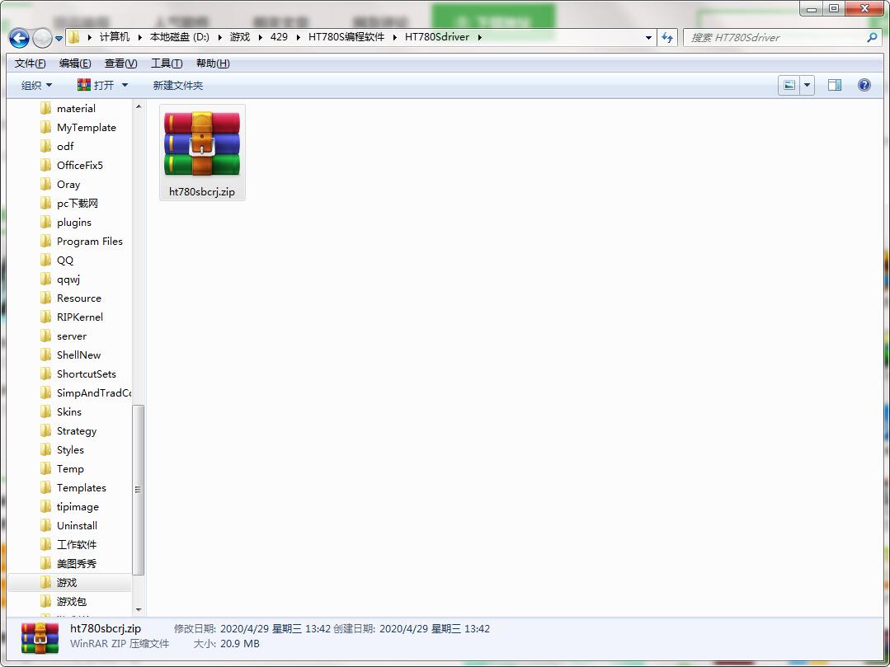Open the 帮助(H) menu

(213, 63)
